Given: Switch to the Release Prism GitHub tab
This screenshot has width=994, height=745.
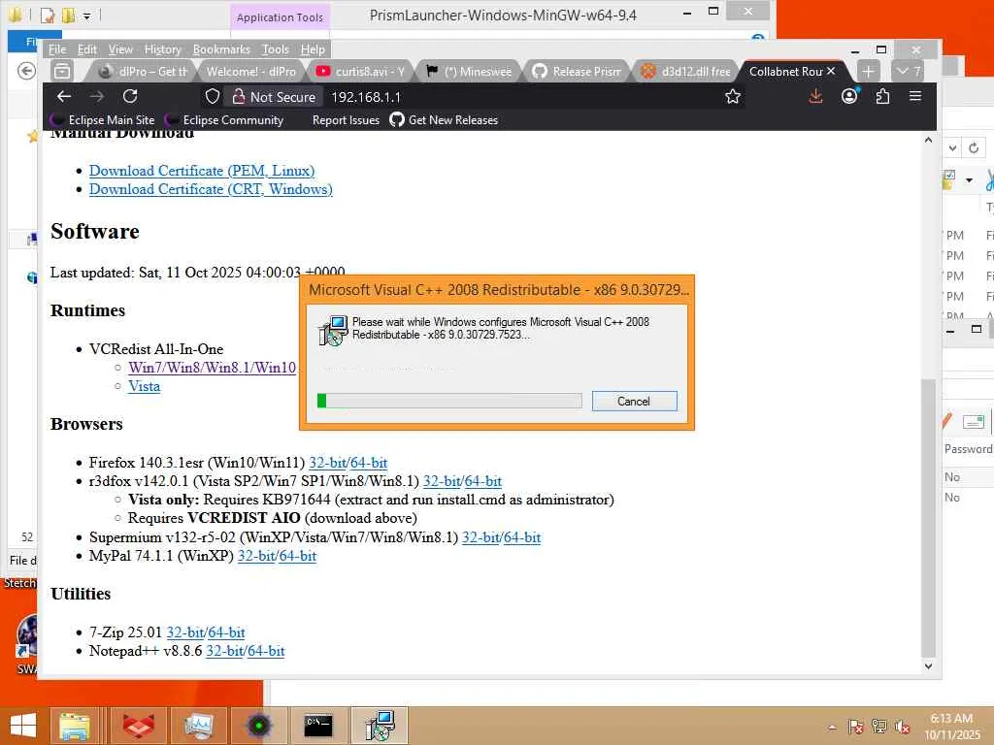Looking at the screenshot, I should tap(578, 71).
